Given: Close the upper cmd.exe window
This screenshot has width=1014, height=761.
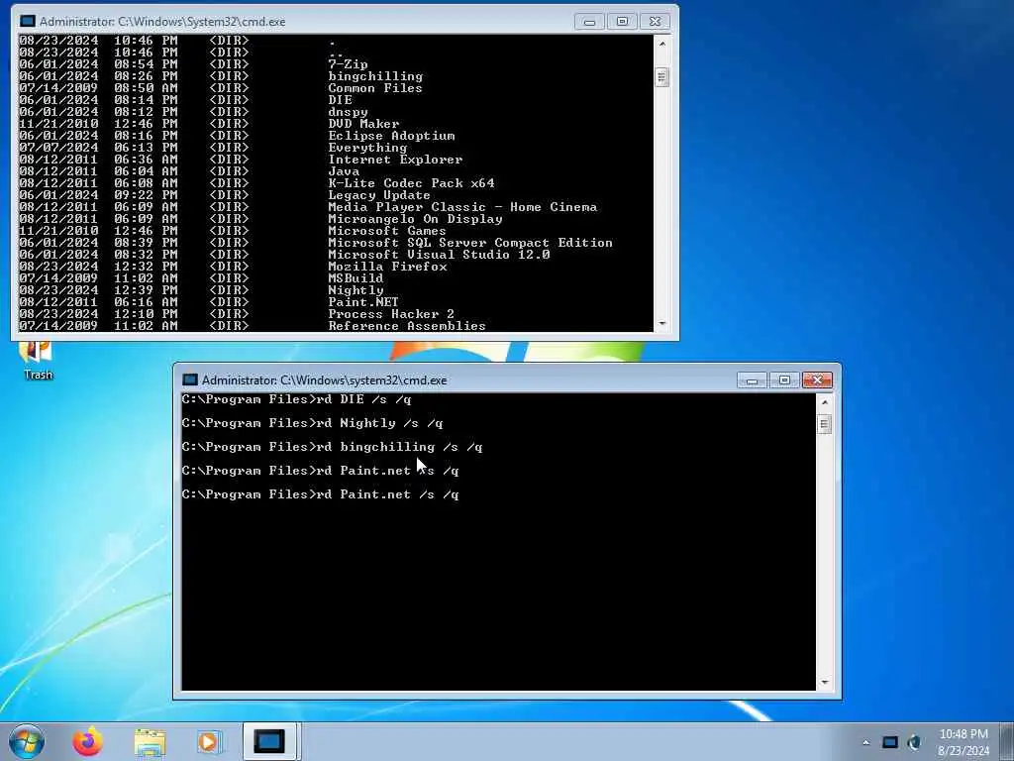Looking at the screenshot, I should [x=656, y=22].
